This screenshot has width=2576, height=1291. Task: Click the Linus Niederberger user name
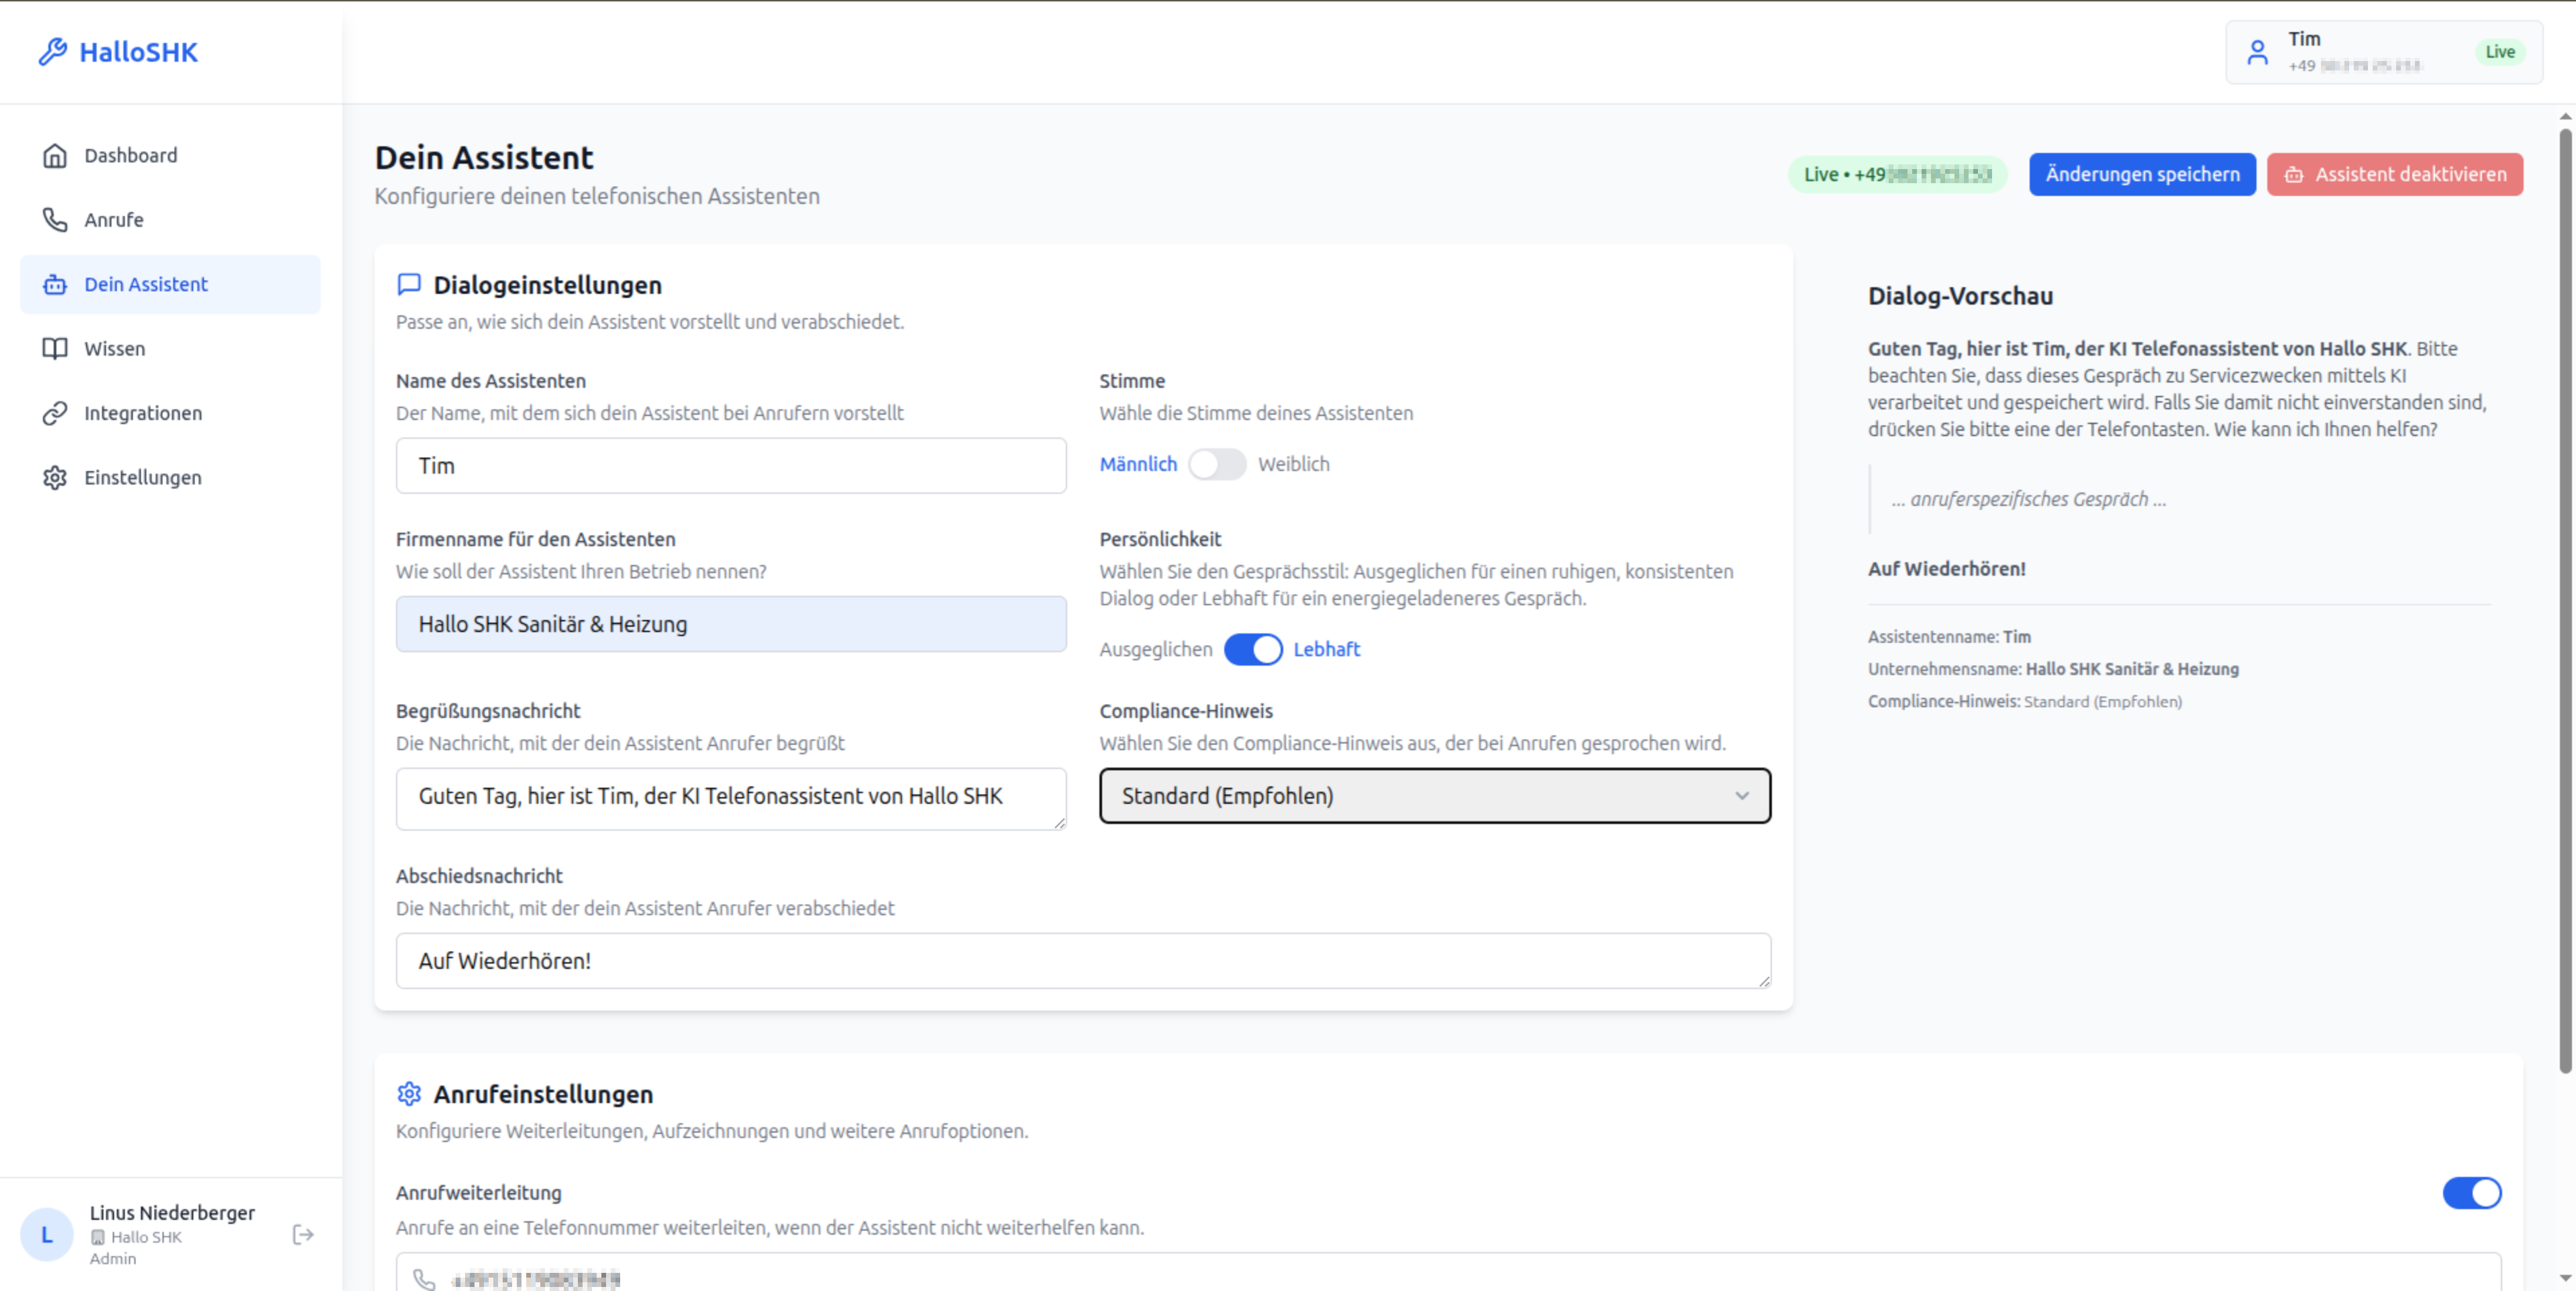coord(172,1212)
